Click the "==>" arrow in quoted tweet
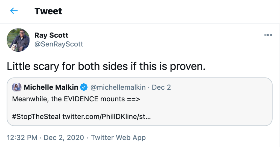Image resolution: width=280 pixels, height=147 pixels. 133,99
